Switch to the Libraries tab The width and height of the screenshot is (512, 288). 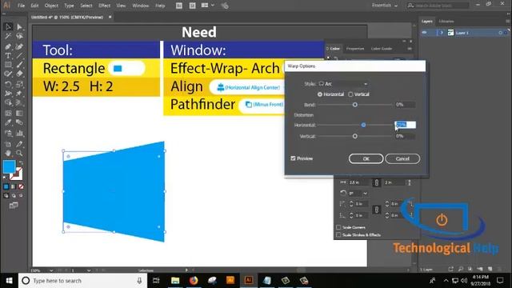[446, 22]
